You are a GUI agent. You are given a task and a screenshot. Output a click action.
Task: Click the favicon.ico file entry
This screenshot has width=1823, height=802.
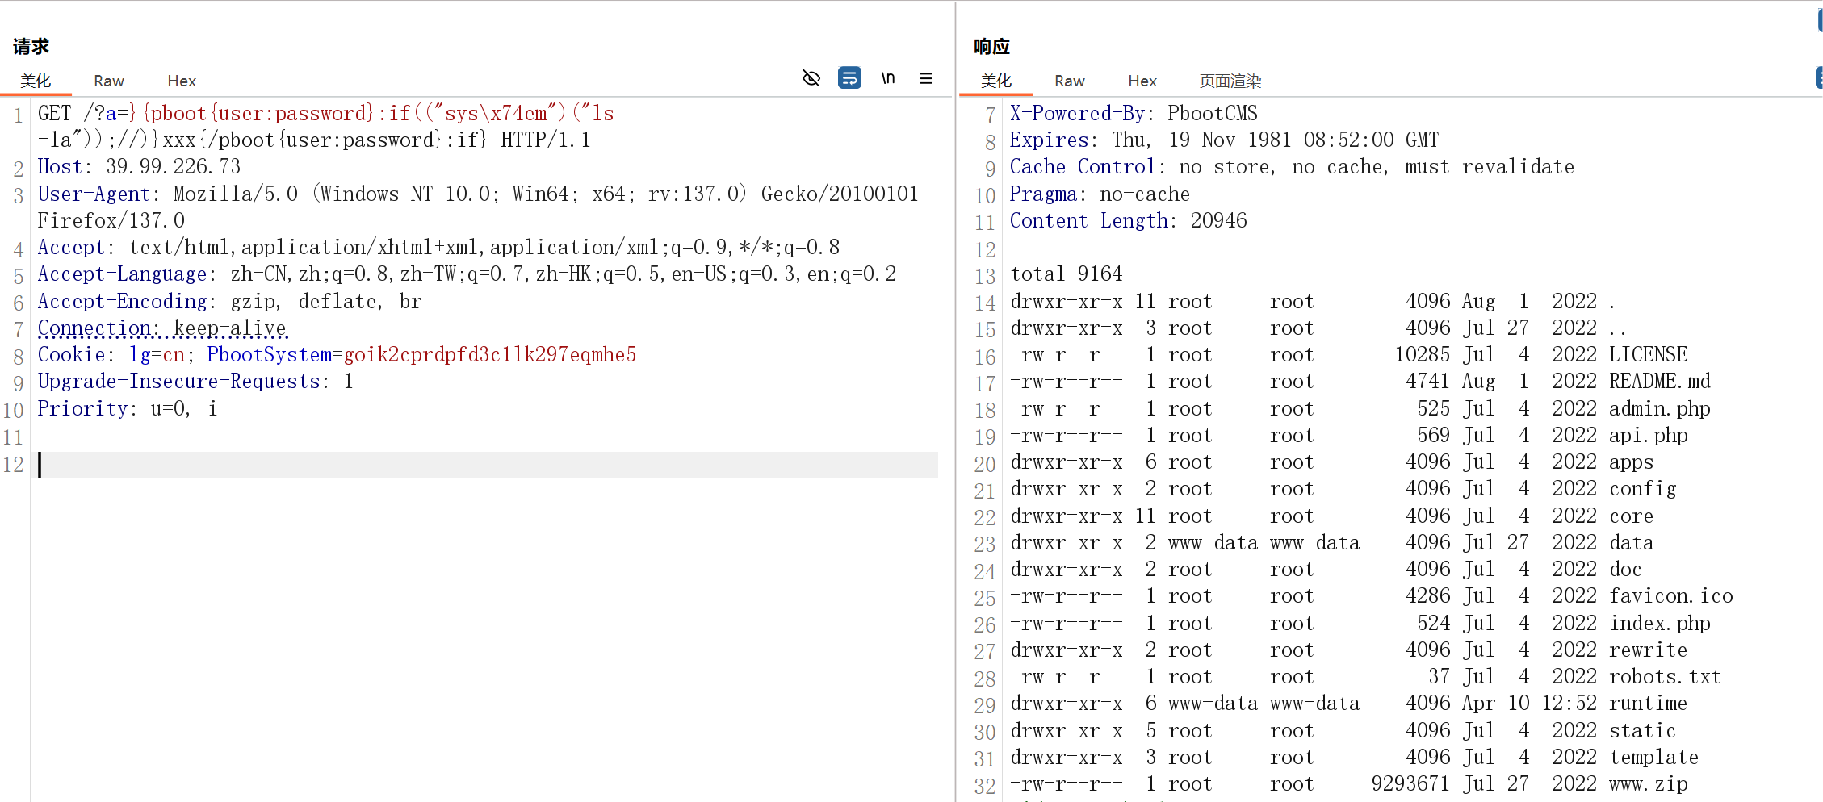(x=1671, y=596)
